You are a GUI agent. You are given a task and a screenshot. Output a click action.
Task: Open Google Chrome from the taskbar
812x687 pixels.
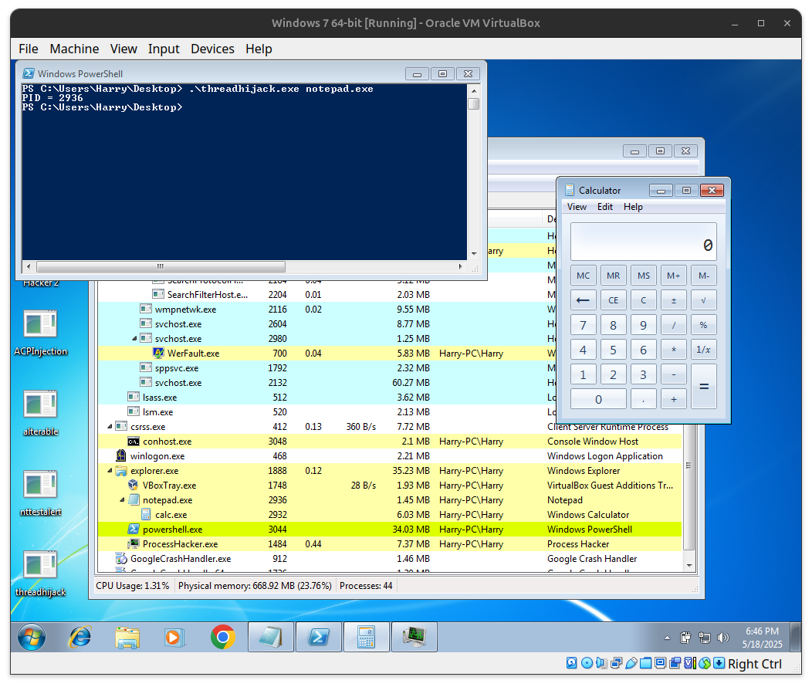point(222,637)
